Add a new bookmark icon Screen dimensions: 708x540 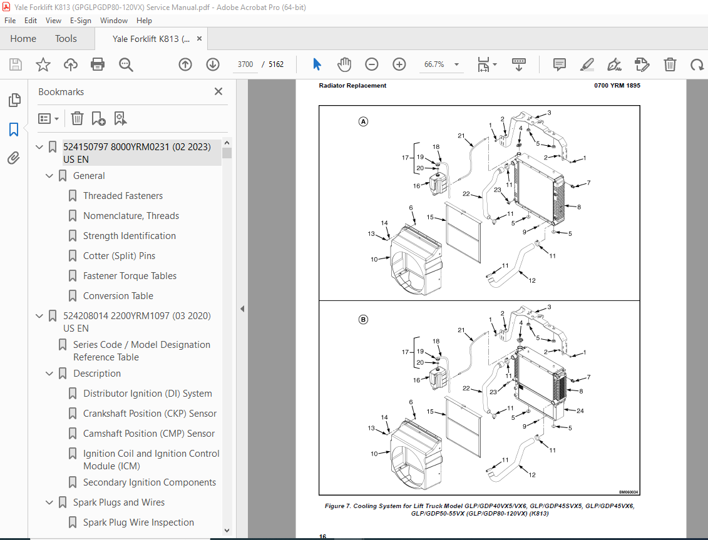tap(98, 118)
